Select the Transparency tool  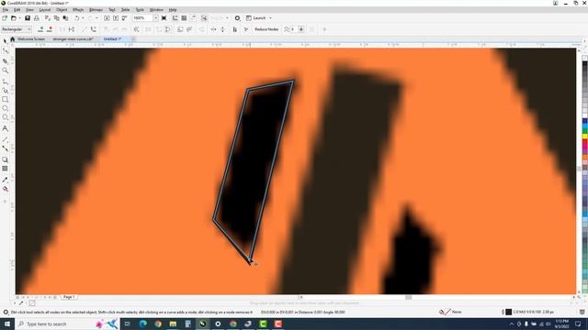(6, 169)
